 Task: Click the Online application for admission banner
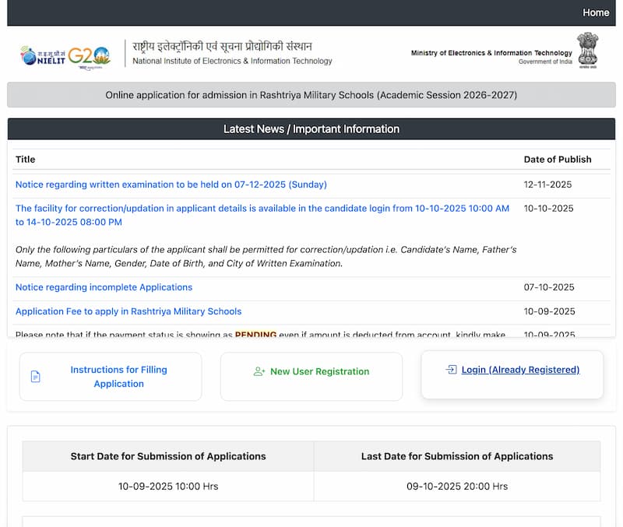click(x=311, y=95)
